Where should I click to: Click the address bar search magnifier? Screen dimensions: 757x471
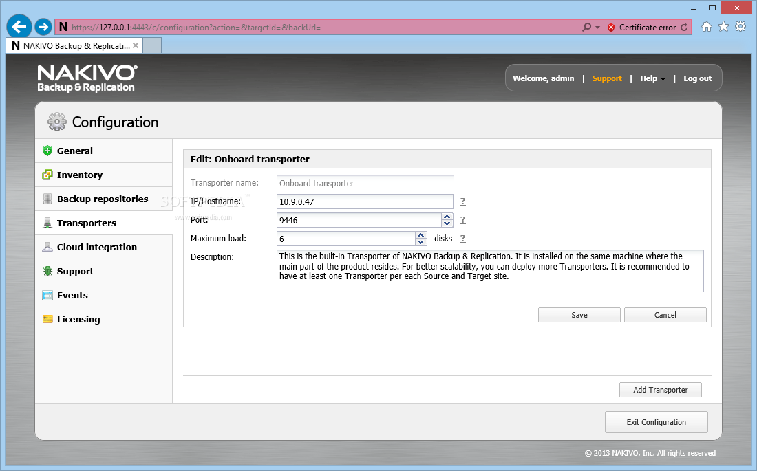(x=586, y=27)
